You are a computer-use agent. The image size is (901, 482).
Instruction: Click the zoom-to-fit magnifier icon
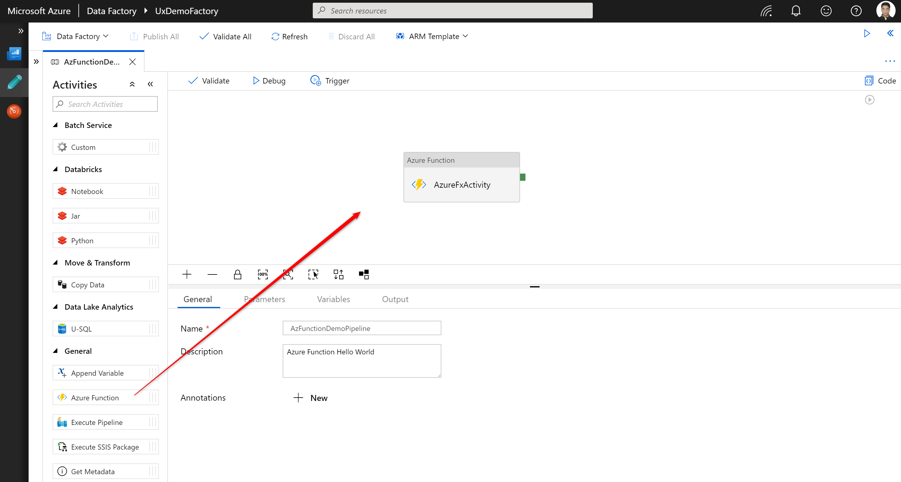click(x=288, y=274)
